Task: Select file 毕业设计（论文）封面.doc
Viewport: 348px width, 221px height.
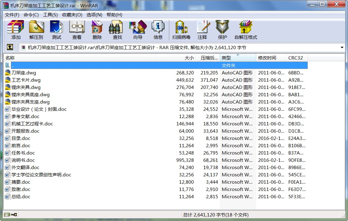Action: [x=39, y=109]
